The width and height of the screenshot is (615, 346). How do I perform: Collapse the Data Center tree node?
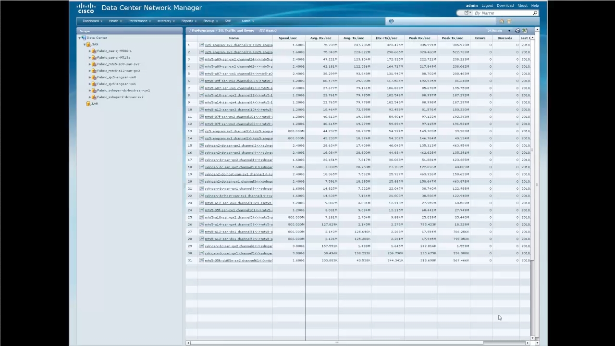coord(80,38)
